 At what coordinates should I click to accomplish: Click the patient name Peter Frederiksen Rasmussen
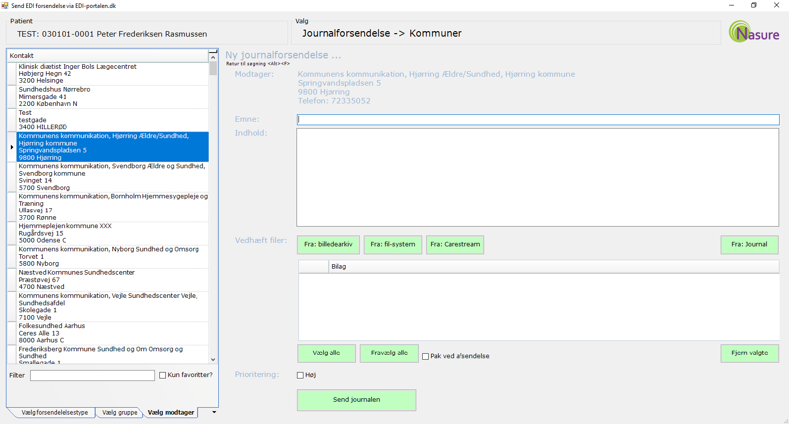(x=152, y=34)
